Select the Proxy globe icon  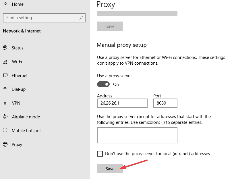tap(5, 144)
